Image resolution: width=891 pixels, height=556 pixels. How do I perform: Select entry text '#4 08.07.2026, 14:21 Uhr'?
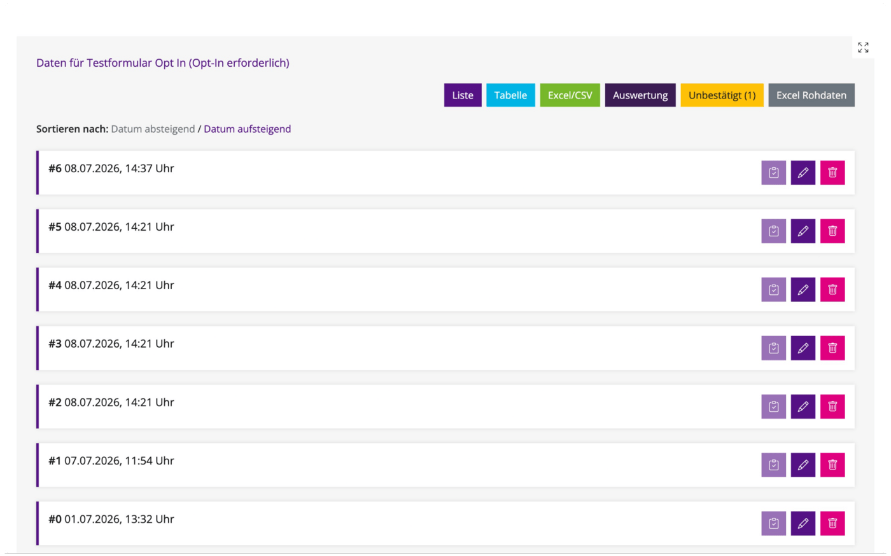pos(111,285)
